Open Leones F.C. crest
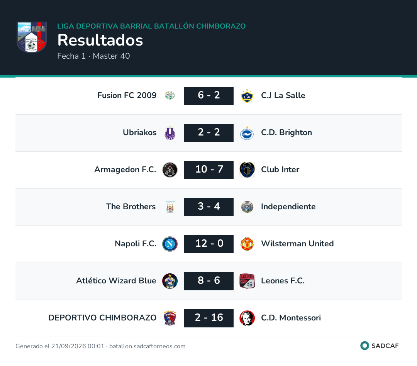This screenshot has width=417, height=366. pos(247,281)
